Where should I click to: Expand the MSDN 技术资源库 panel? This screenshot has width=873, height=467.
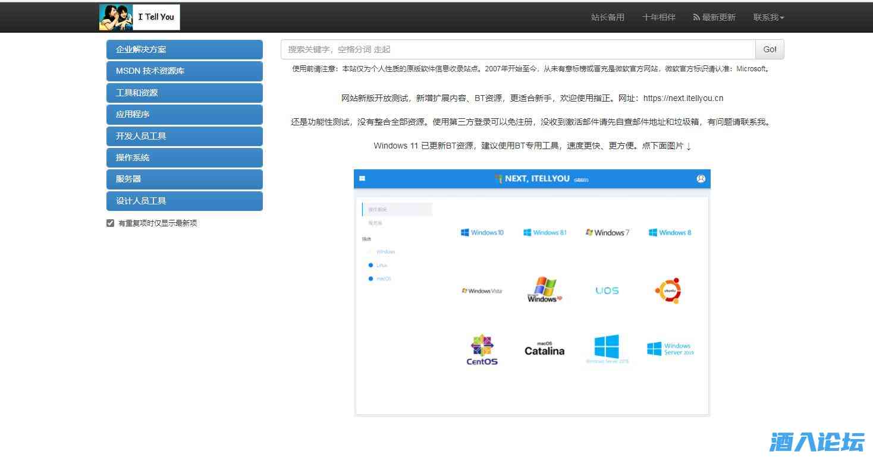(184, 71)
